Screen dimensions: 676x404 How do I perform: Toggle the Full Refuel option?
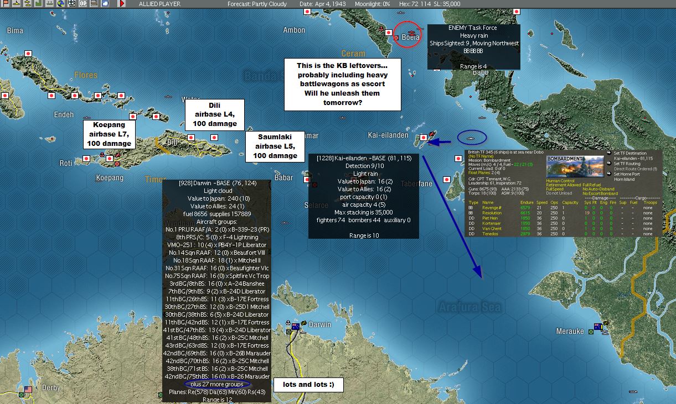tap(591, 185)
